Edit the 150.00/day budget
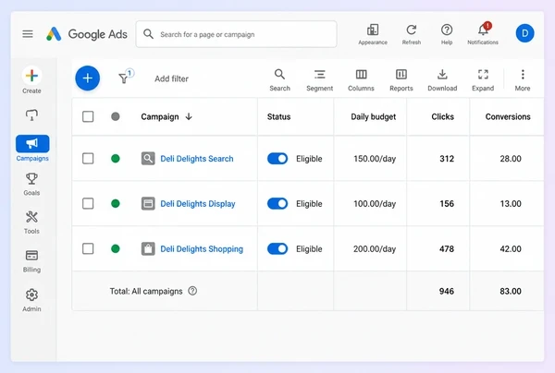The image size is (555, 373). [375, 159]
